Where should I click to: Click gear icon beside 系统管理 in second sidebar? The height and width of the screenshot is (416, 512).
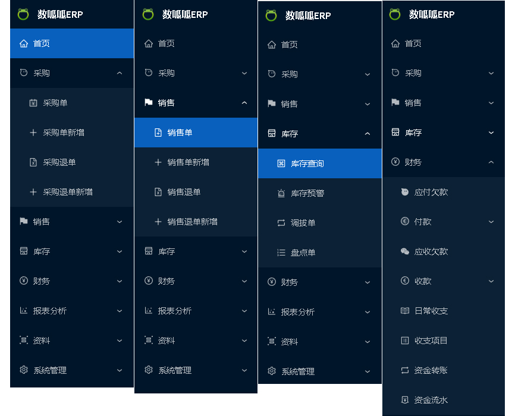[149, 370]
